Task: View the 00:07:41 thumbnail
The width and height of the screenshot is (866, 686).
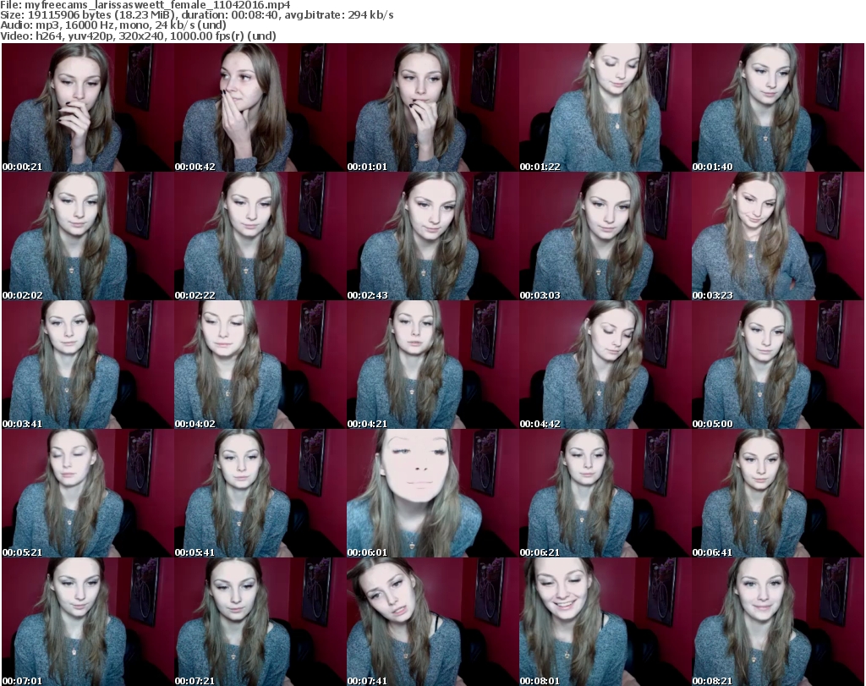Action: pos(432,622)
